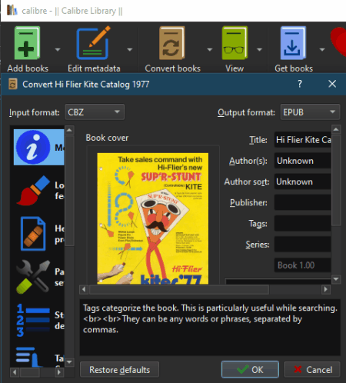Expand the Edit metadata dropdown arrow
This screenshot has height=383, width=346.
tap(130, 49)
